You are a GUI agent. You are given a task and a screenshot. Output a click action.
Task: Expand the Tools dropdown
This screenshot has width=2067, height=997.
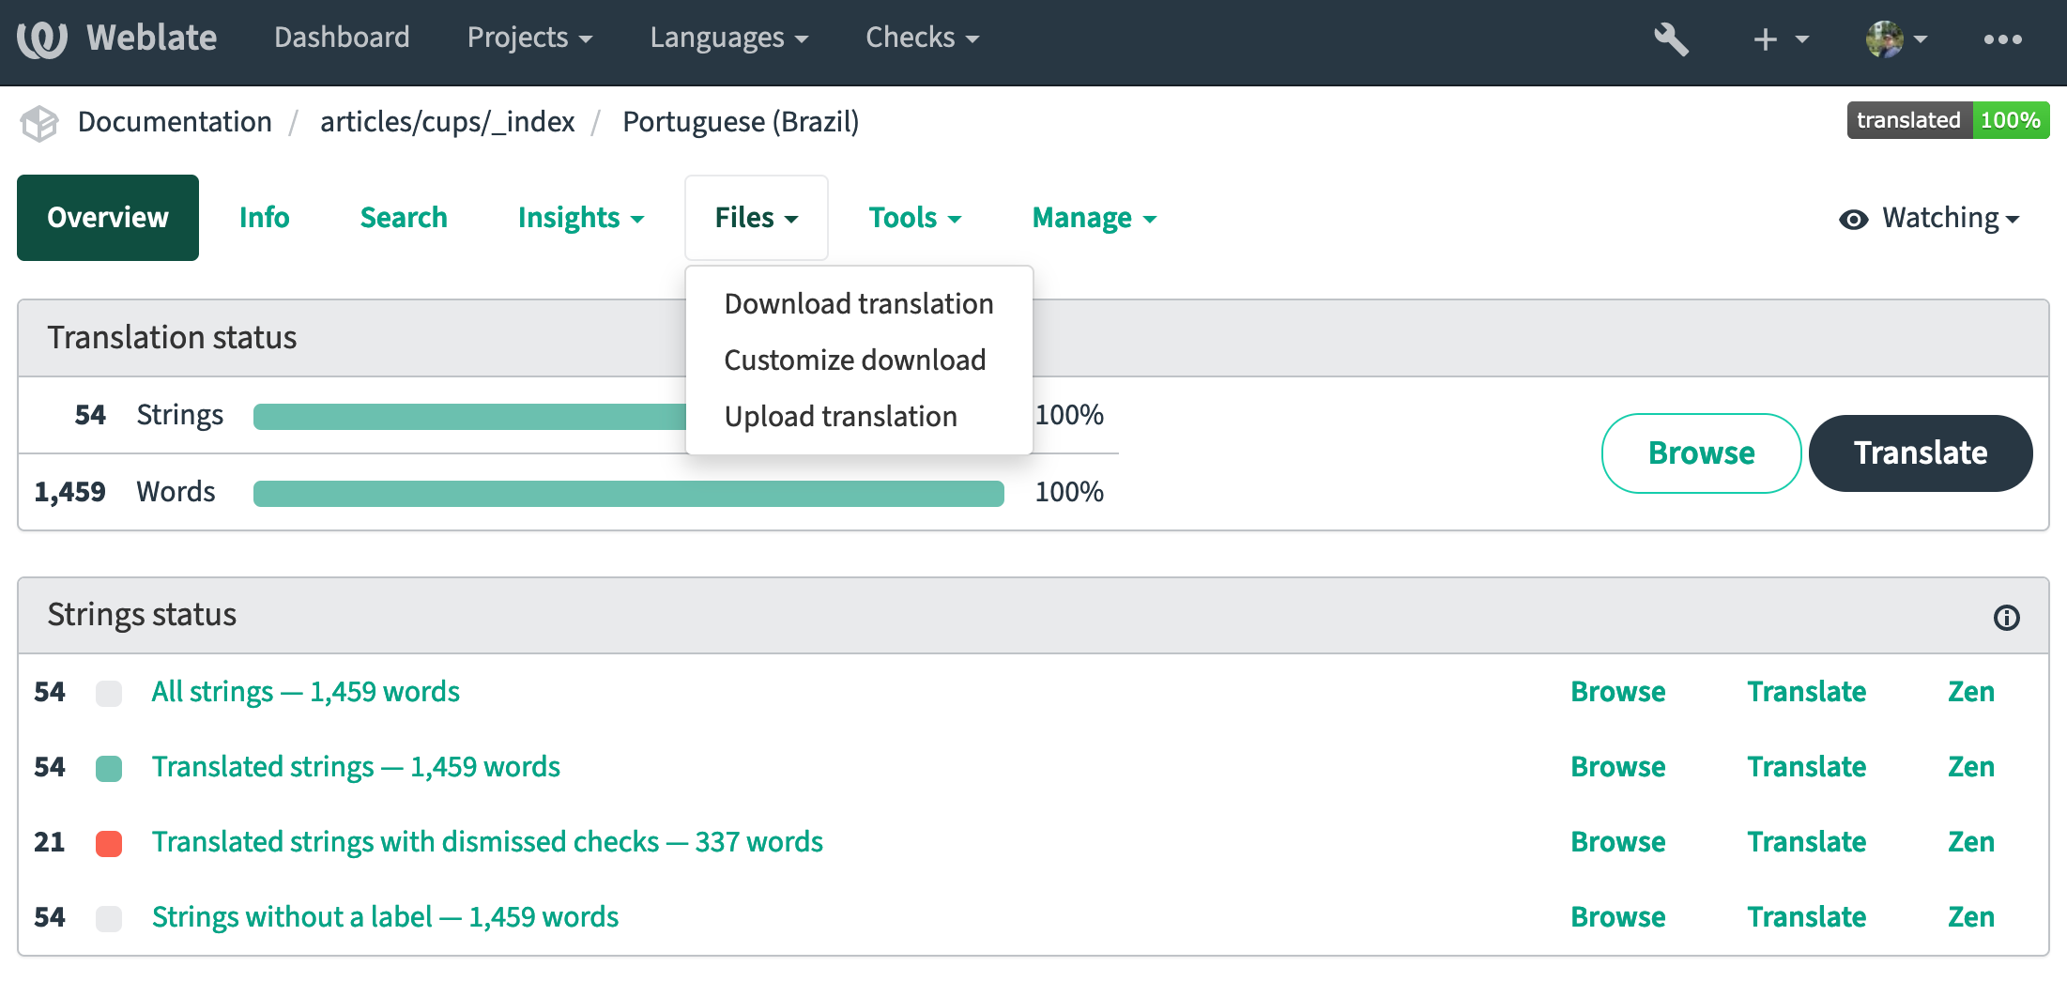(x=914, y=219)
